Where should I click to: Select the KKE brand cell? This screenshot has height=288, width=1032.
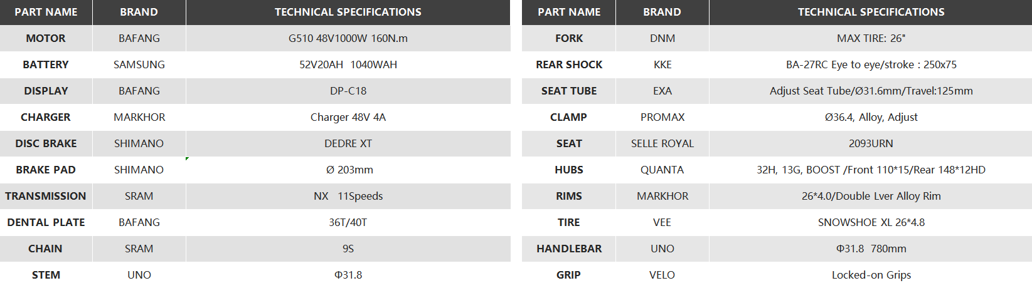[x=662, y=64]
